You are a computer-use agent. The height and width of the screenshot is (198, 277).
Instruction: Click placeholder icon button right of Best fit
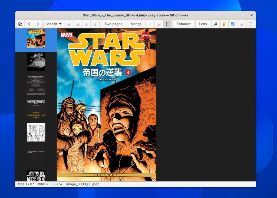pos(69,24)
